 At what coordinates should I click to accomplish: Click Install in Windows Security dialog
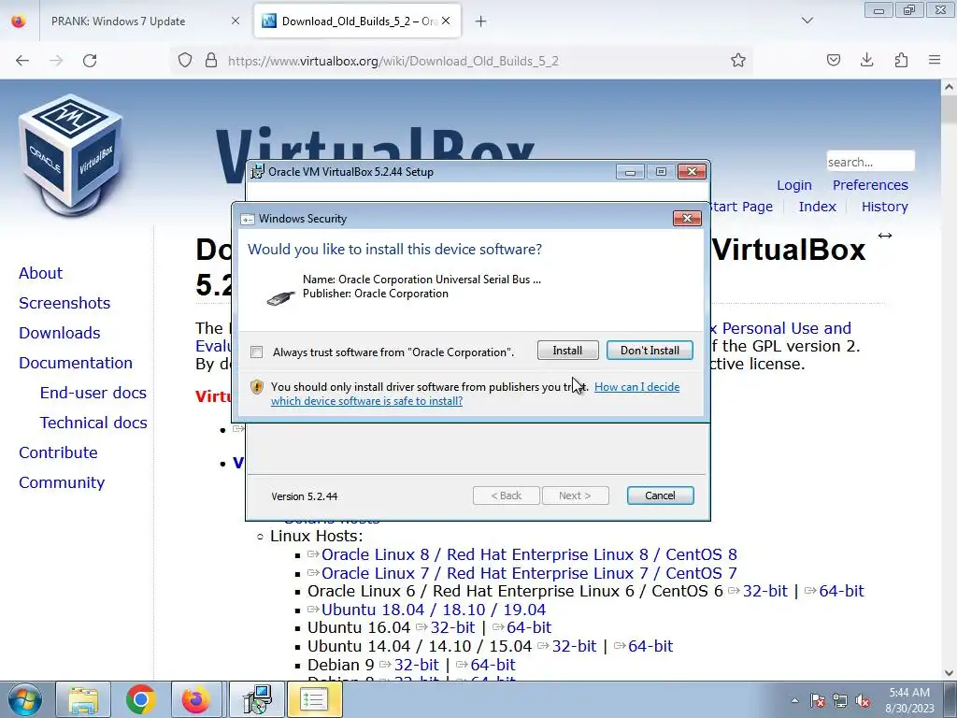pos(567,351)
